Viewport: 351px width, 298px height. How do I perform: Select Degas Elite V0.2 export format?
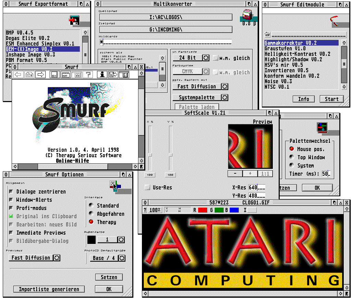click(x=43, y=38)
